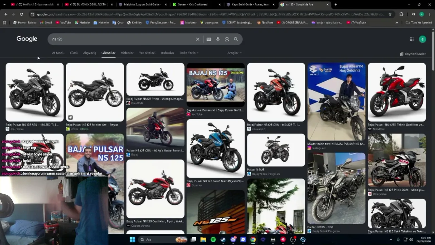This screenshot has width=435, height=245.
Task: Open a new browser tab
Action: [x=336, y=4]
